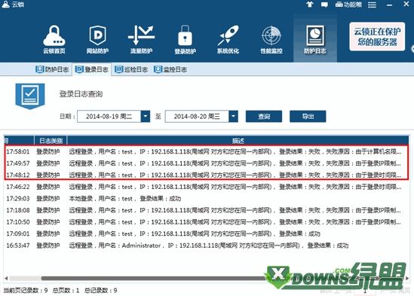This screenshot has width=414, height=296.
Task: Open 性能监控 radar icon
Action: [271, 40]
